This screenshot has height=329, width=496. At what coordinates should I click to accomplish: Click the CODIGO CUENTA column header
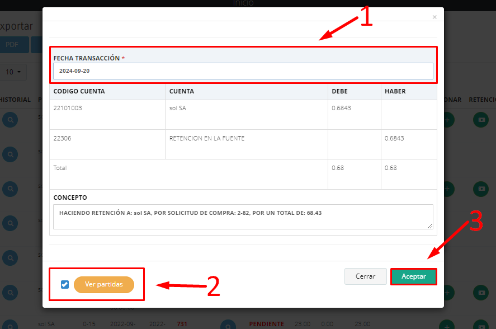(x=79, y=91)
